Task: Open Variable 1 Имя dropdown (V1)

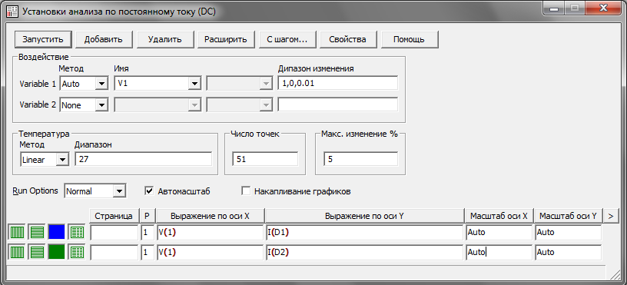Action: 158,84
